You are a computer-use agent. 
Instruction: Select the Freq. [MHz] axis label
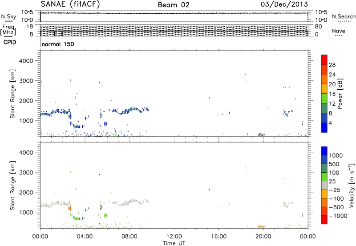pos(8,30)
